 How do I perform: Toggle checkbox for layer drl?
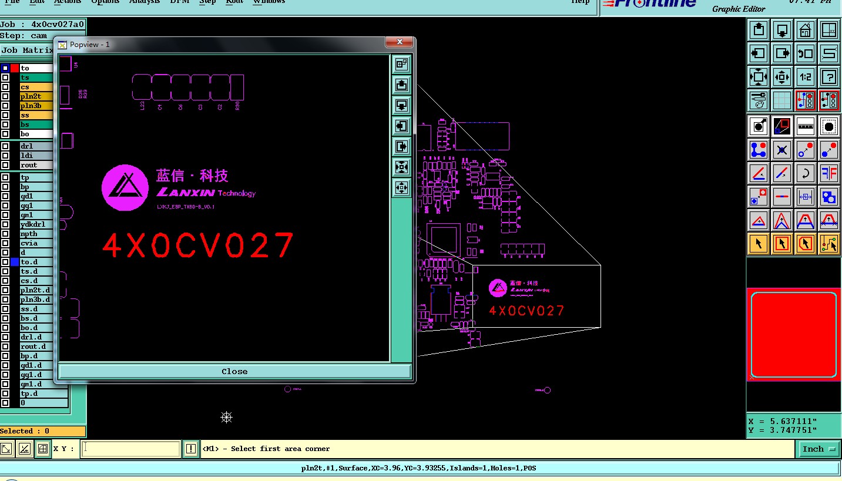(5, 146)
